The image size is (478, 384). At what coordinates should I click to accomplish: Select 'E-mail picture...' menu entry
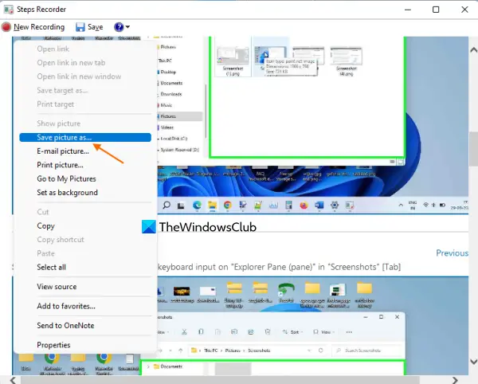63,151
